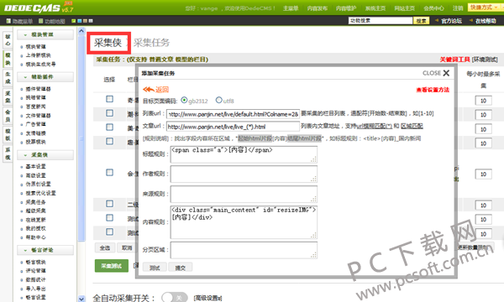Toggle the 全自动采集开关 switch
The image size is (504, 302).
pos(174,298)
